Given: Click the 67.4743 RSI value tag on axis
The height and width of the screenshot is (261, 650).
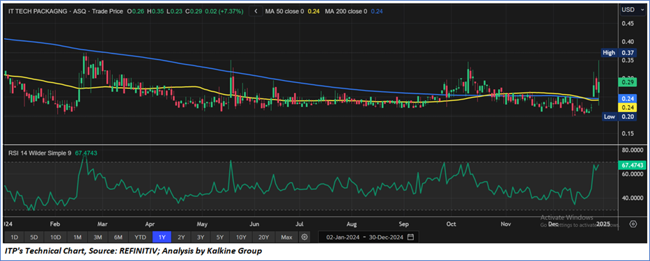Looking at the screenshot, I should (632, 165).
